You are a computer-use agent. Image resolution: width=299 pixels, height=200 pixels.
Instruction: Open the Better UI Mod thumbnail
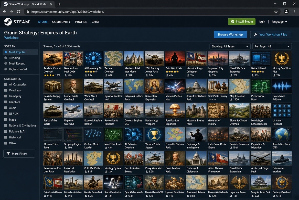[261, 58]
